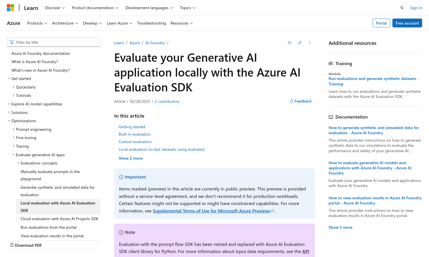Click the filter icon in the title filter box
Viewport: 429px width, 257px height.
[11, 42]
